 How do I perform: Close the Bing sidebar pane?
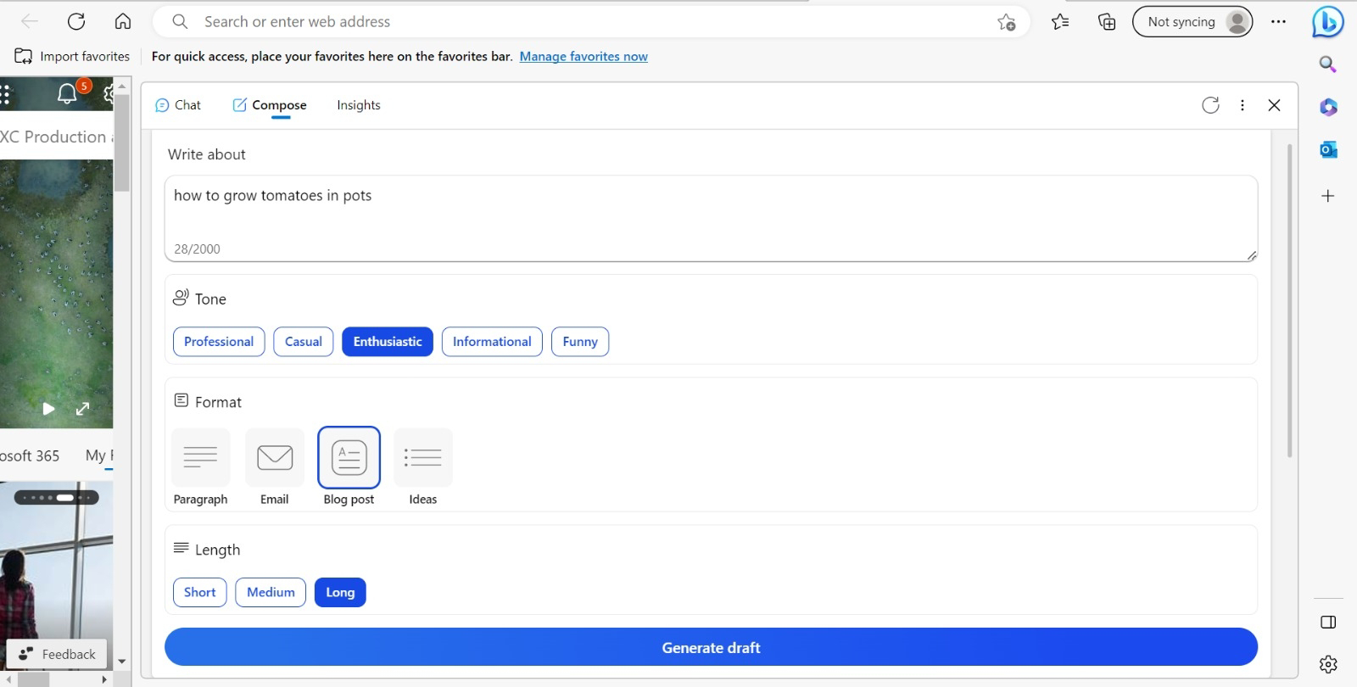(1274, 105)
